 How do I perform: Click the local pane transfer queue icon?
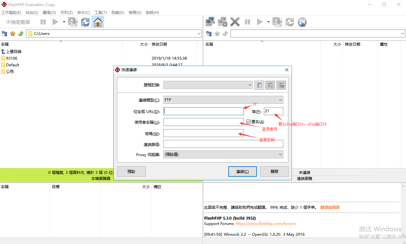pyautogui.click(x=73, y=22)
